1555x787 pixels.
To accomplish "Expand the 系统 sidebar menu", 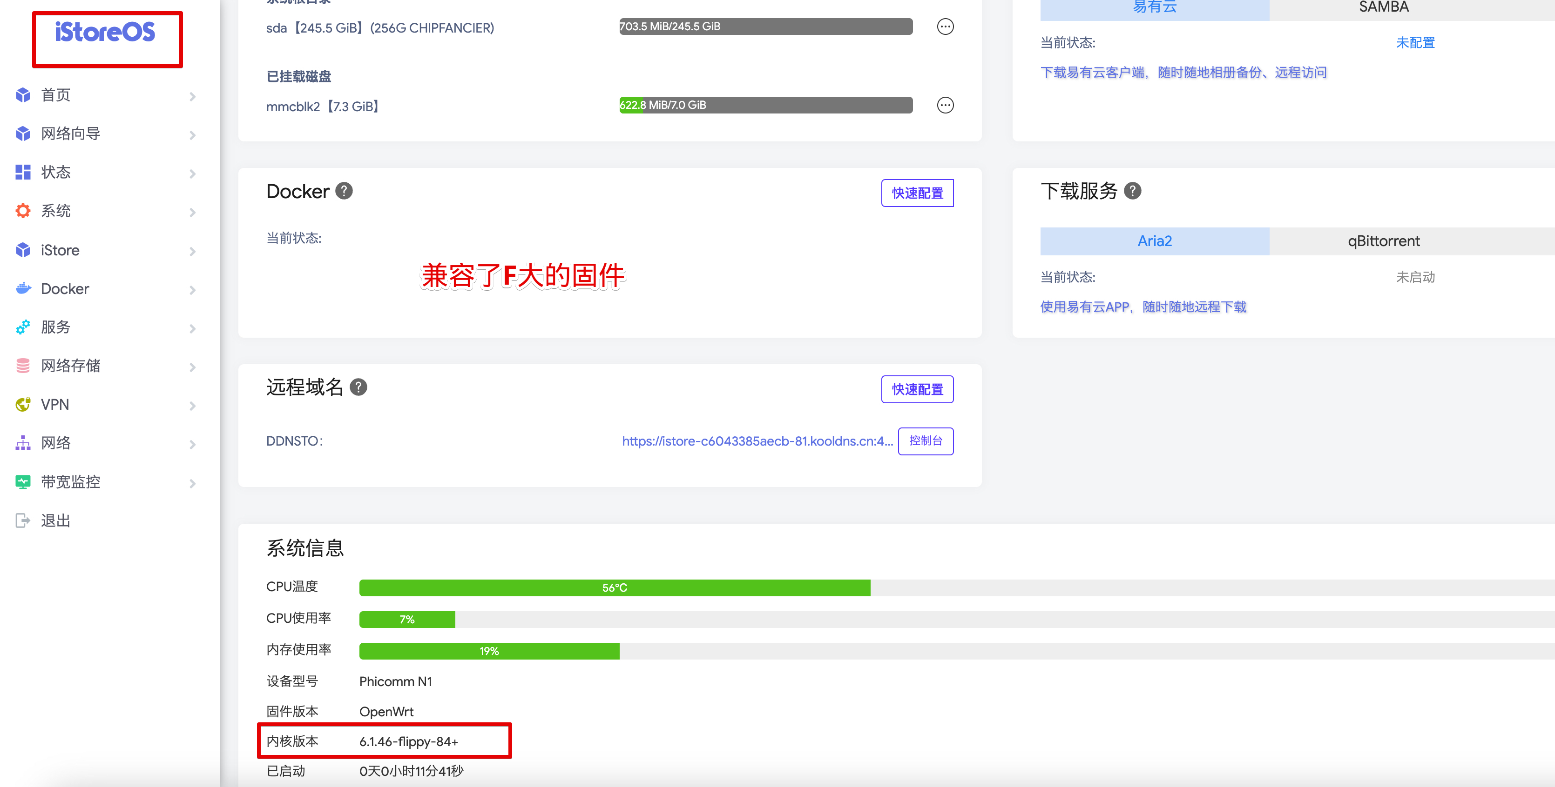I will [x=193, y=211].
